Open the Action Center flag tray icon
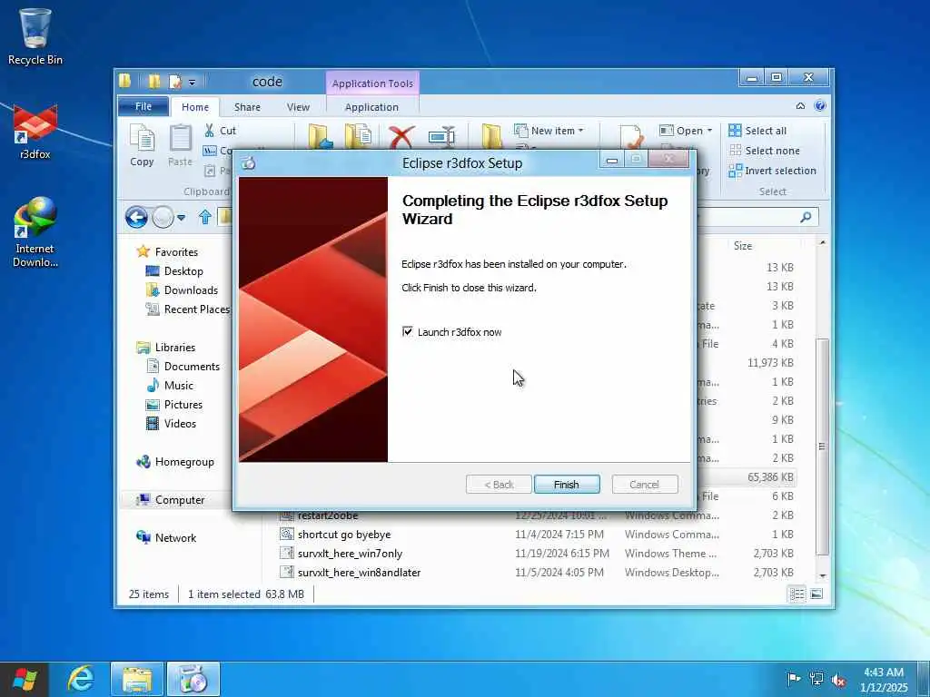 (x=794, y=679)
